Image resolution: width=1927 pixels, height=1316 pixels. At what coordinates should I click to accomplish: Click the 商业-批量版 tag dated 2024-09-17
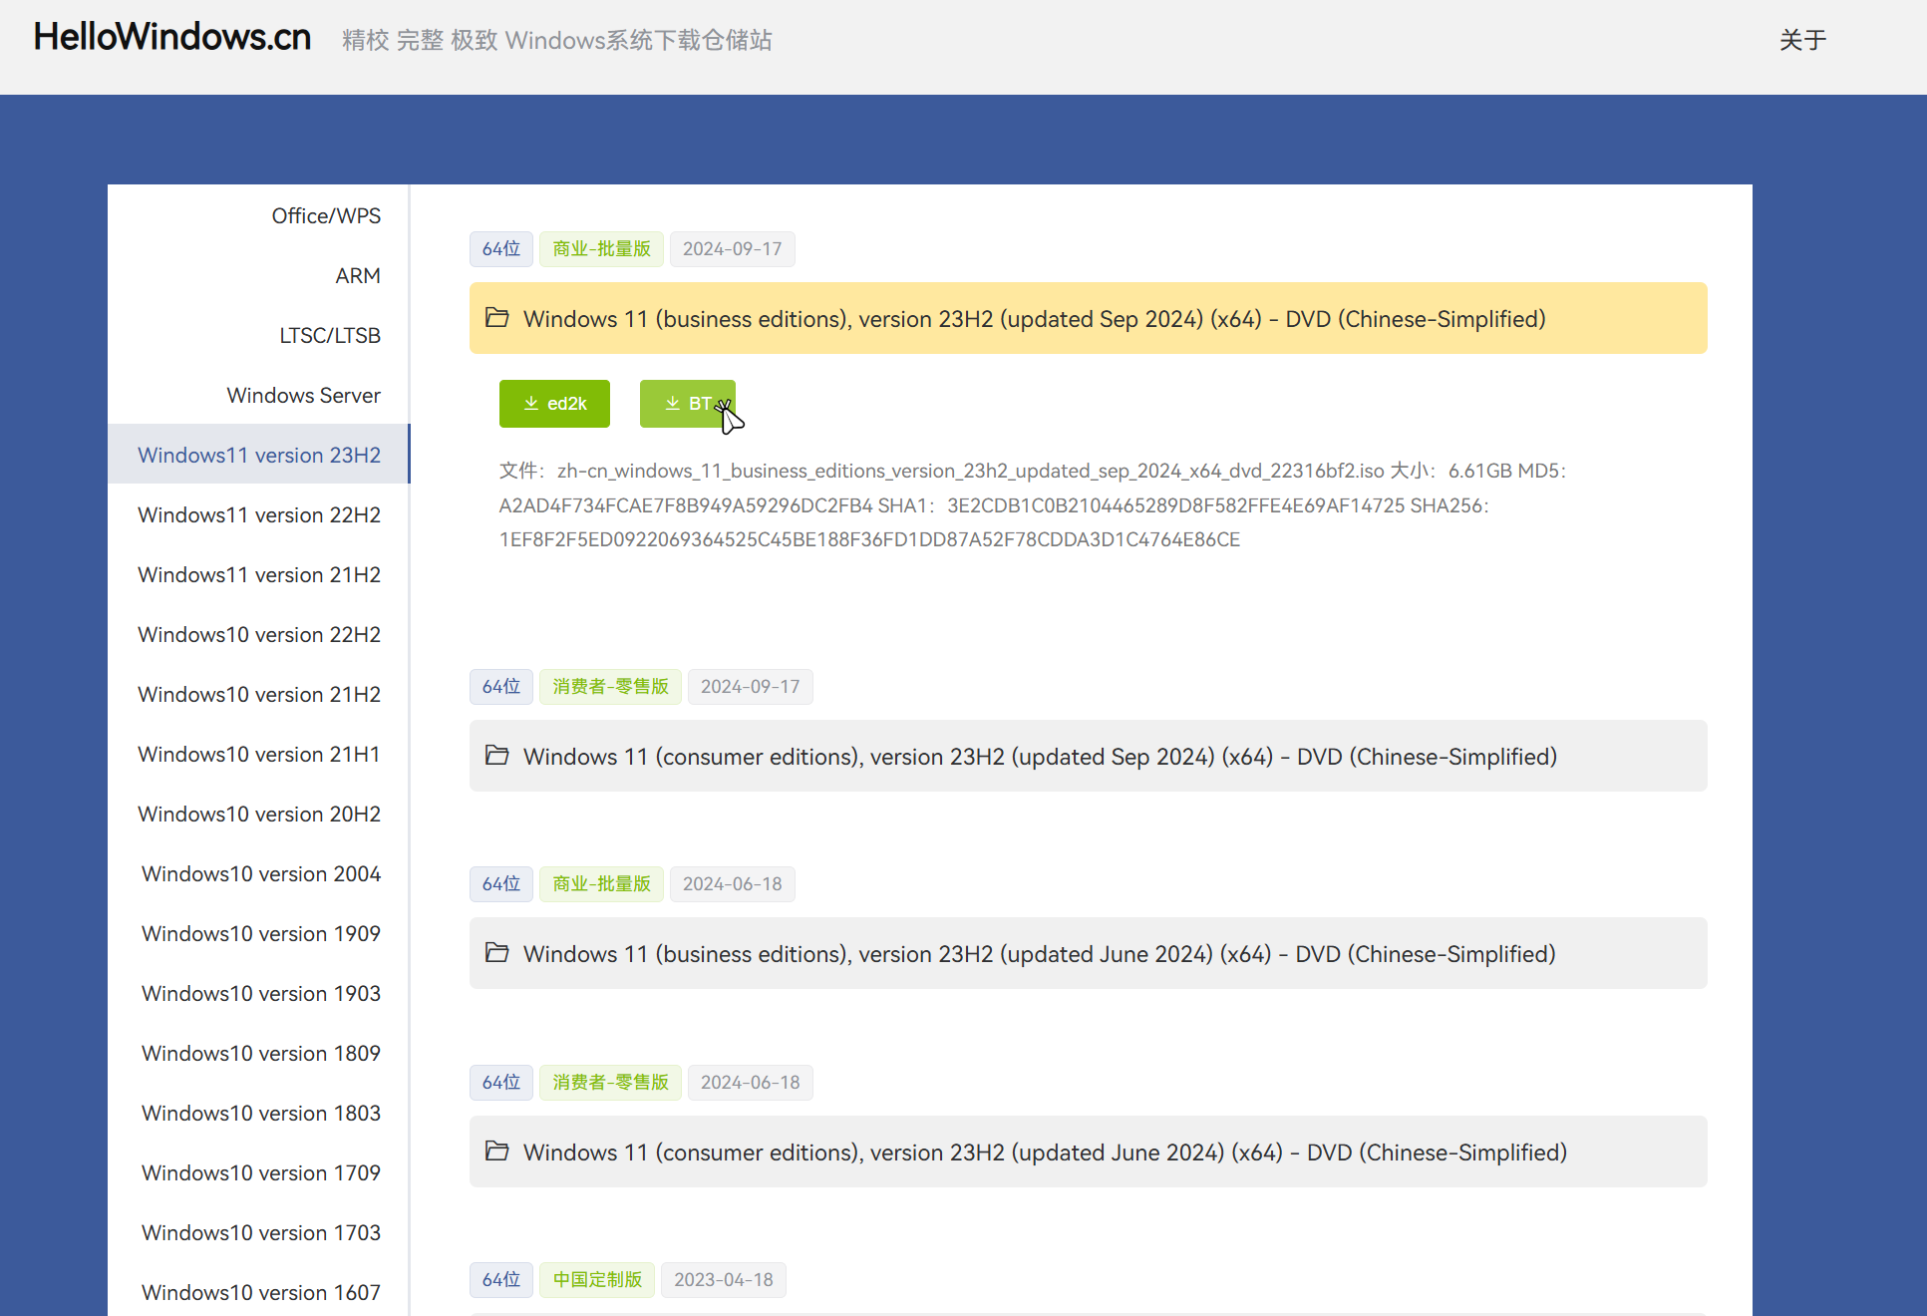coord(601,248)
